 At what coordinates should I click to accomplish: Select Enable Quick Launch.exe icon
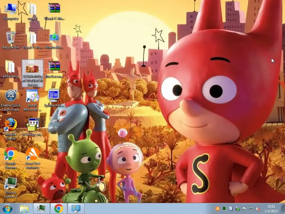point(11,100)
